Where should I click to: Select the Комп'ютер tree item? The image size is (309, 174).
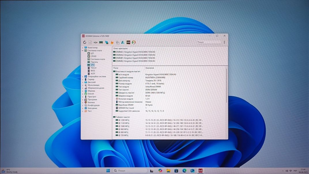[91, 48]
